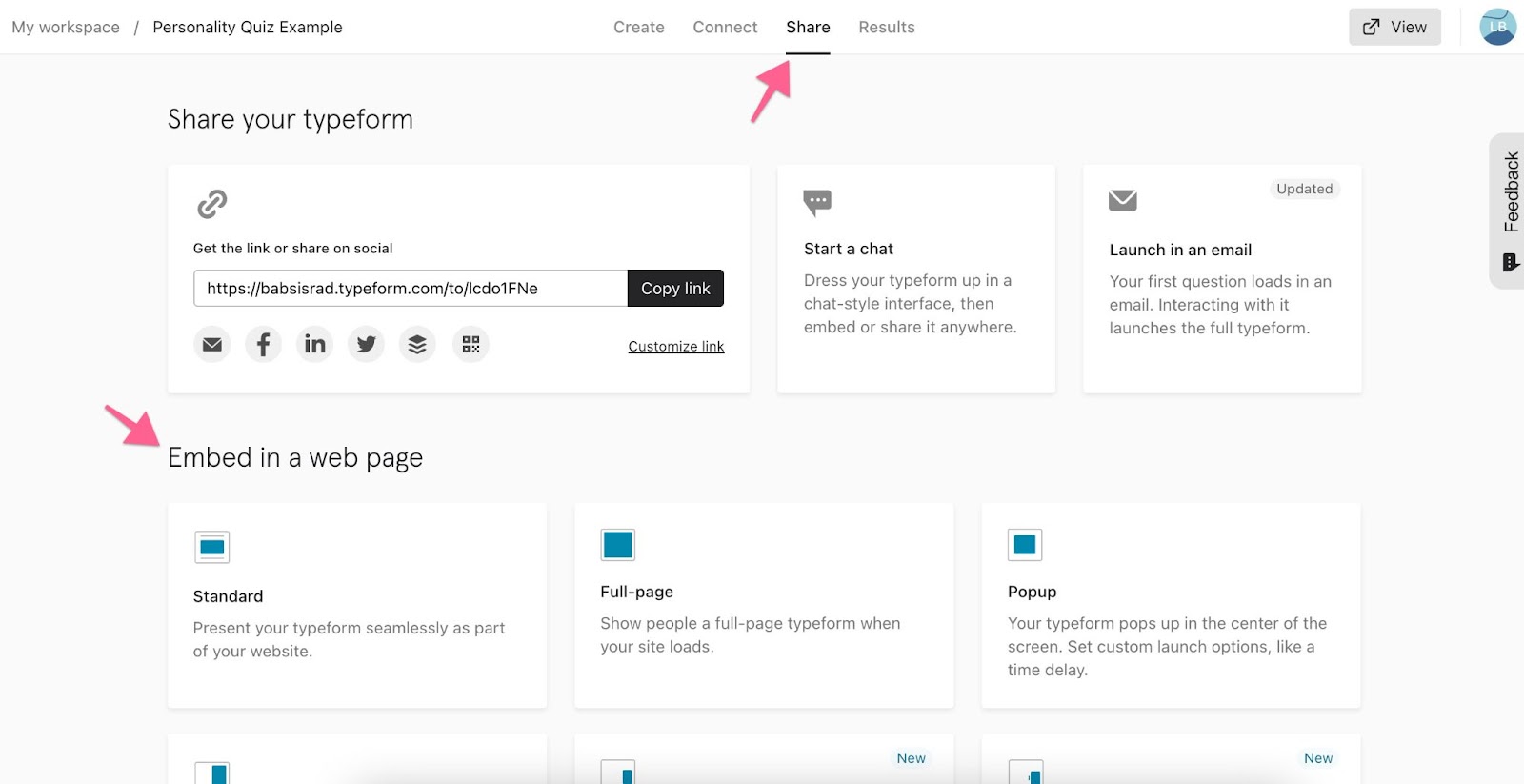Share typeform via Buffer icon
The image size is (1524, 784).
click(417, 344)
